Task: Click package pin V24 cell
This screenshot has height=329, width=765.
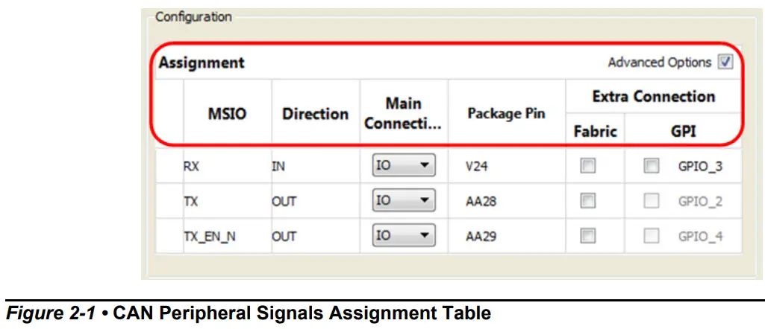Action: (475, 167)
